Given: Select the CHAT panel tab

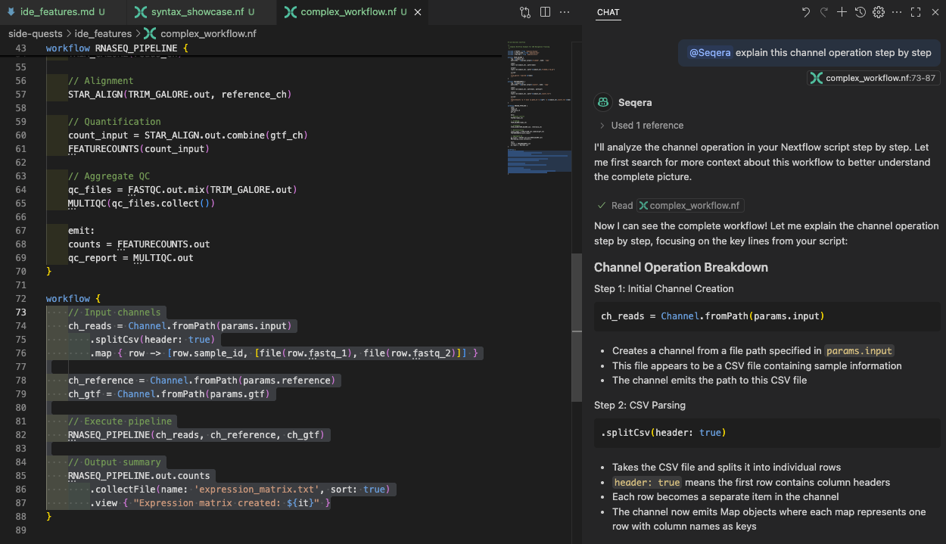Looking at the screenshot, I should click(x=608, y=12).
